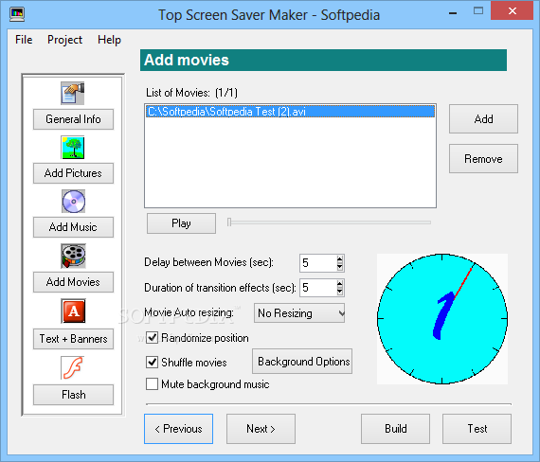The width and height of the screenshot is (540, 462).
Task: Open the File menu
Action: [x=24, y=40]
